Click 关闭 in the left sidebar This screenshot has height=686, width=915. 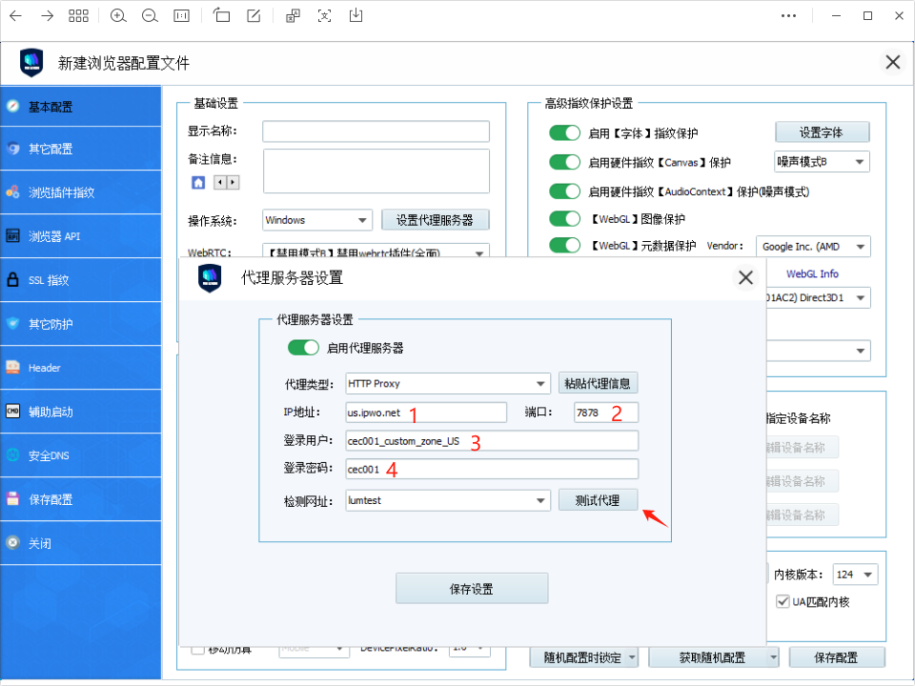[80, 543]
